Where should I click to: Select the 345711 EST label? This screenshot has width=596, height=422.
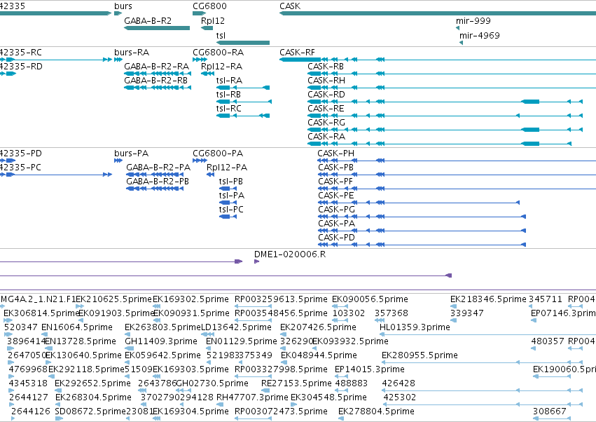coord(546,299)
